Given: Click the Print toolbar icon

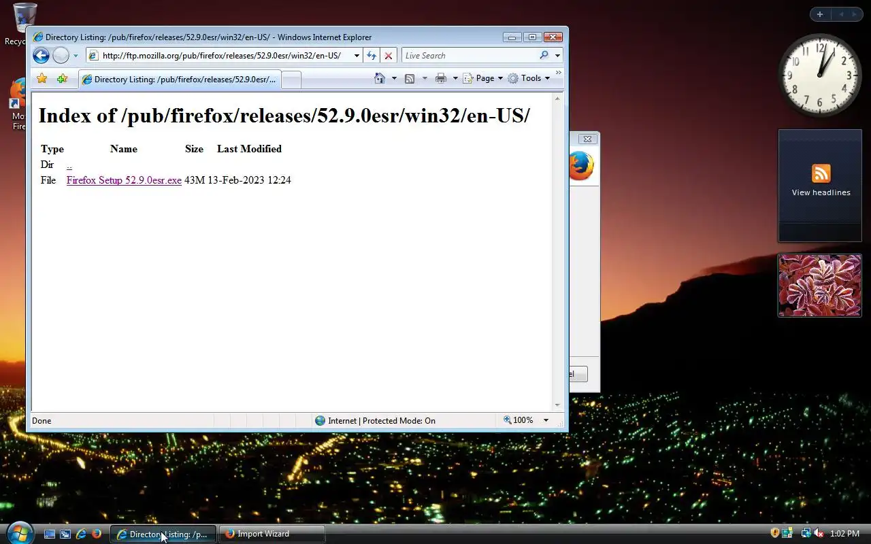Looking at the screenshot, I should (x=441, y=78).
